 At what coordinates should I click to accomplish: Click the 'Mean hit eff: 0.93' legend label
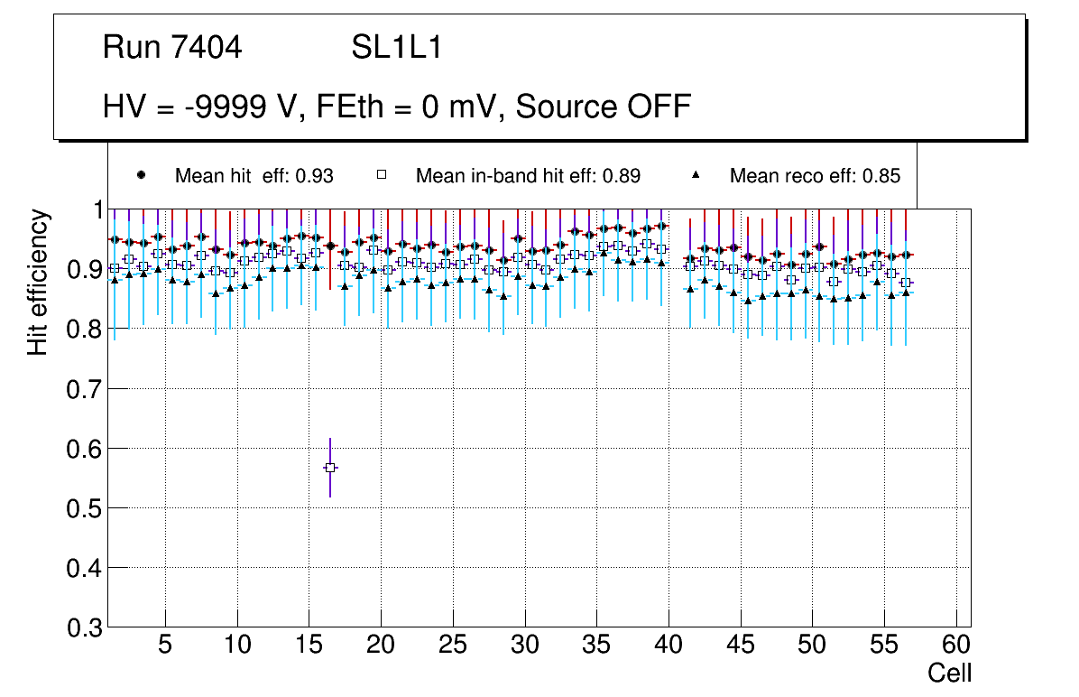[x=254, y=176]
